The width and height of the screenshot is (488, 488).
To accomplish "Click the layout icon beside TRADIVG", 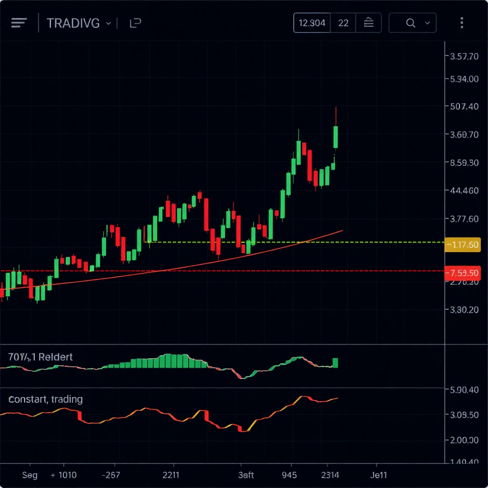I will click(135, 23).
